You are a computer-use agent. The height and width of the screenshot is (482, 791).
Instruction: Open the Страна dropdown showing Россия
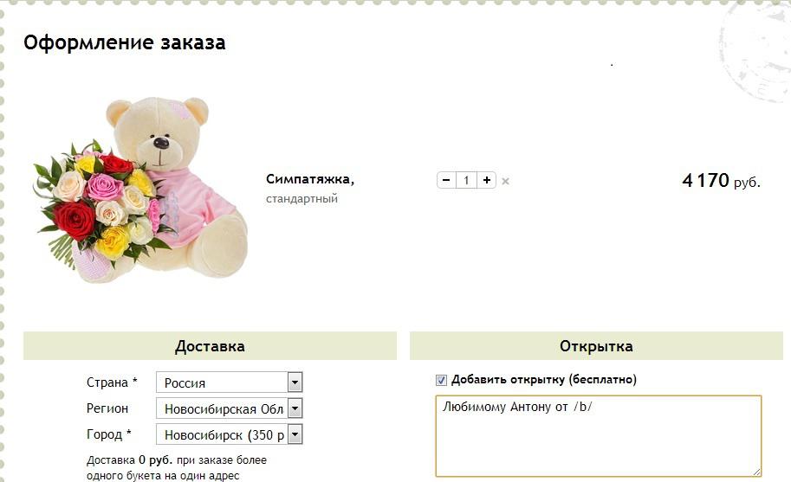point(229,382)
